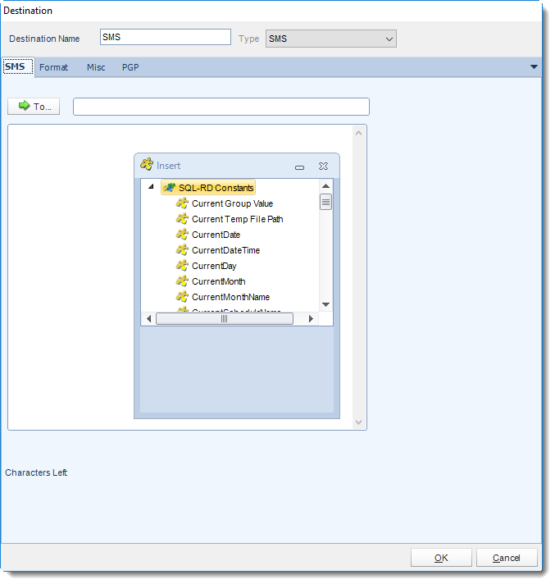The height and width of the screenshot is (584, 555).
Task: Switch to the Format tab
Action: [53, 67]
